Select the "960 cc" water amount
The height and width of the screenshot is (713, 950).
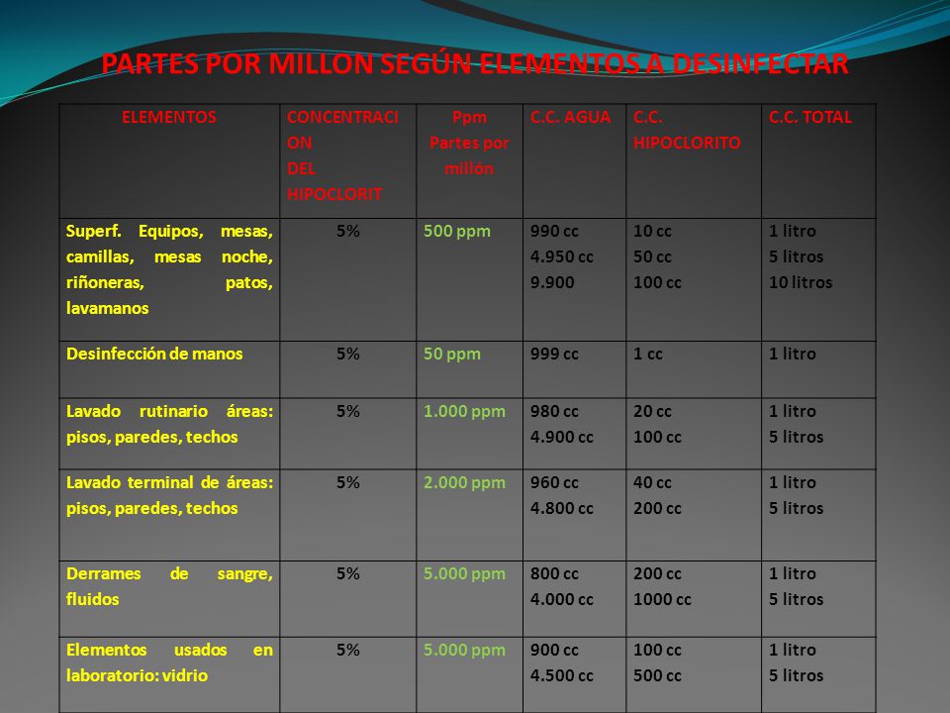coord(554,483)
